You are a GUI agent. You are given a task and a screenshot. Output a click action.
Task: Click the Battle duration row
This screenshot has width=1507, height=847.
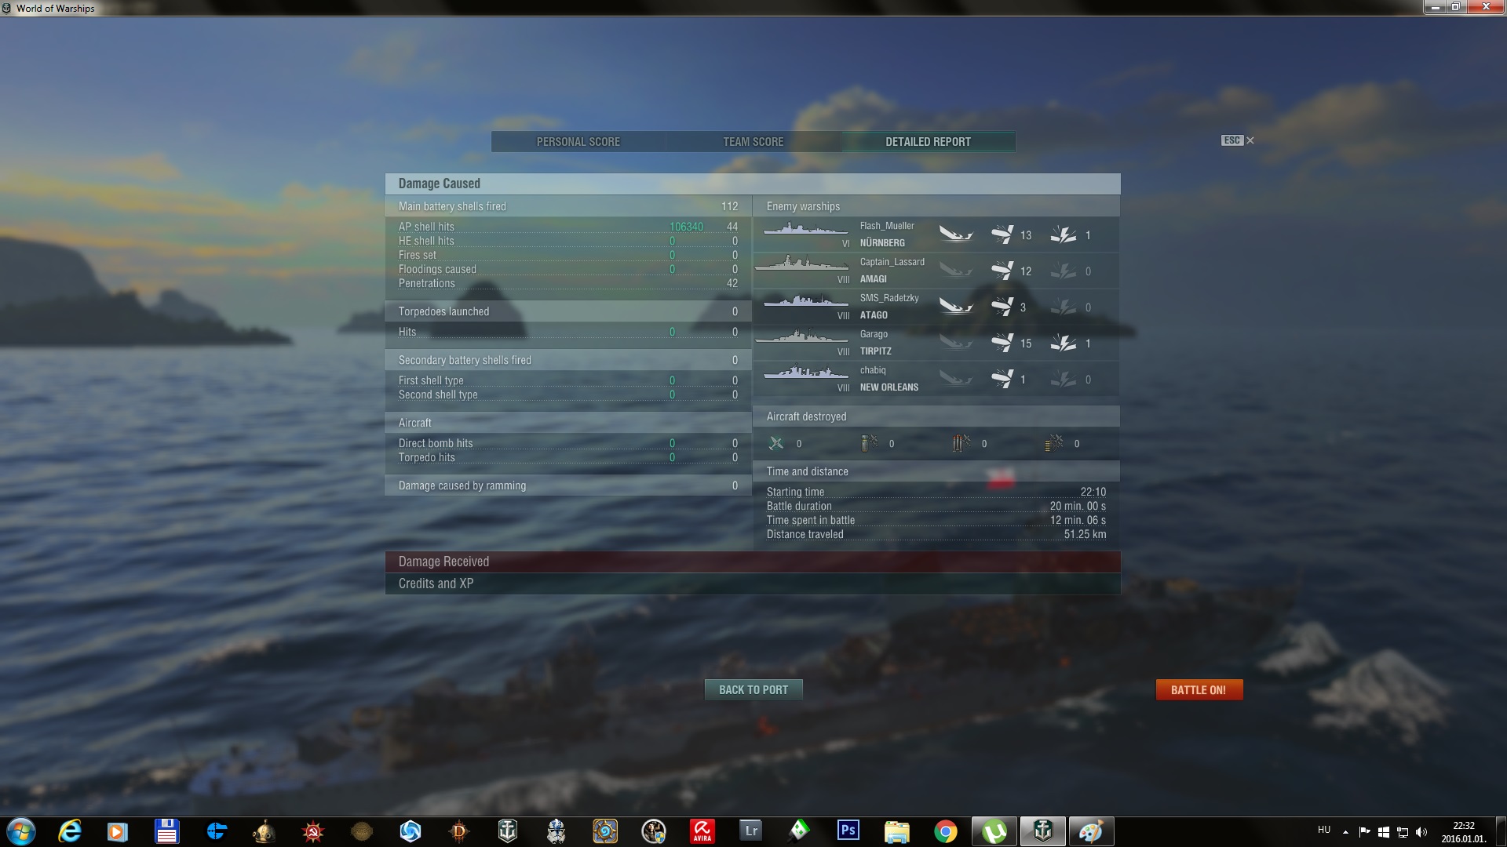(x=936, y=506)
